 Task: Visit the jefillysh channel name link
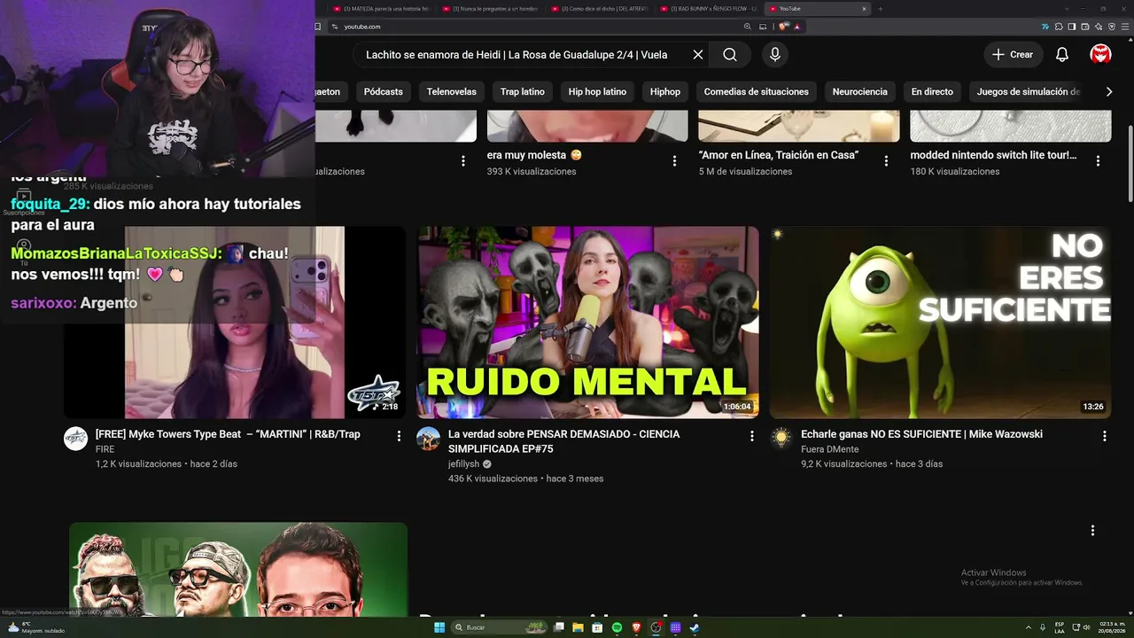pos(463,463)
